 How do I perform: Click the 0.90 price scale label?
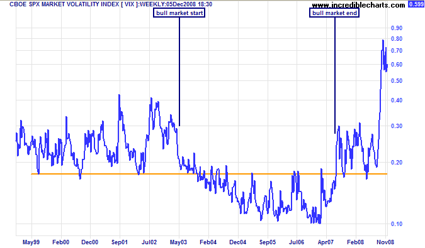pos(397,28)
